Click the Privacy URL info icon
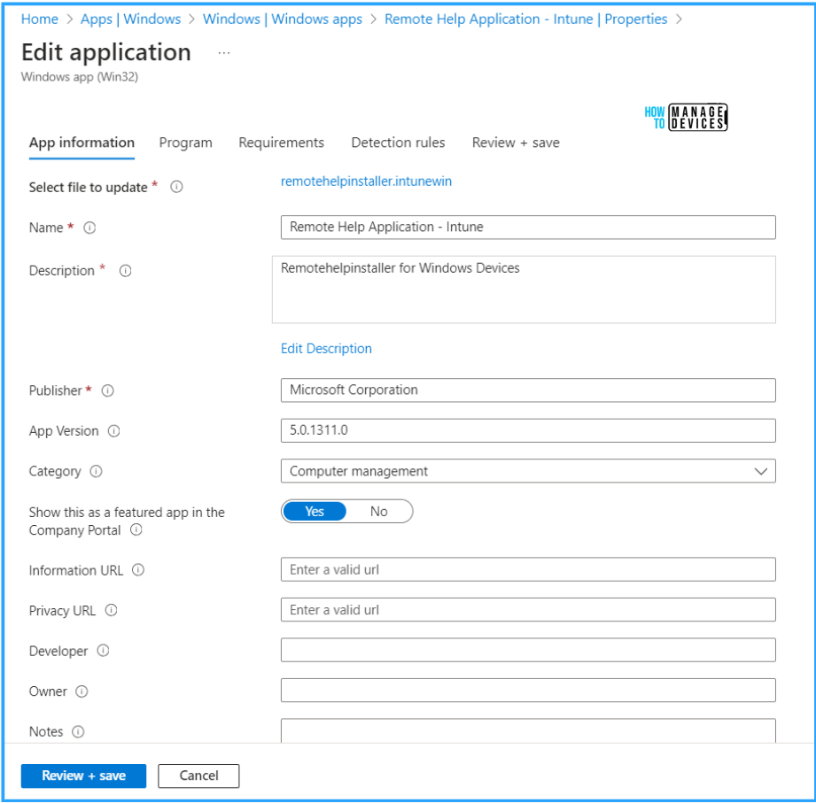Screen dimensions: 816x803 pos(112,610)
